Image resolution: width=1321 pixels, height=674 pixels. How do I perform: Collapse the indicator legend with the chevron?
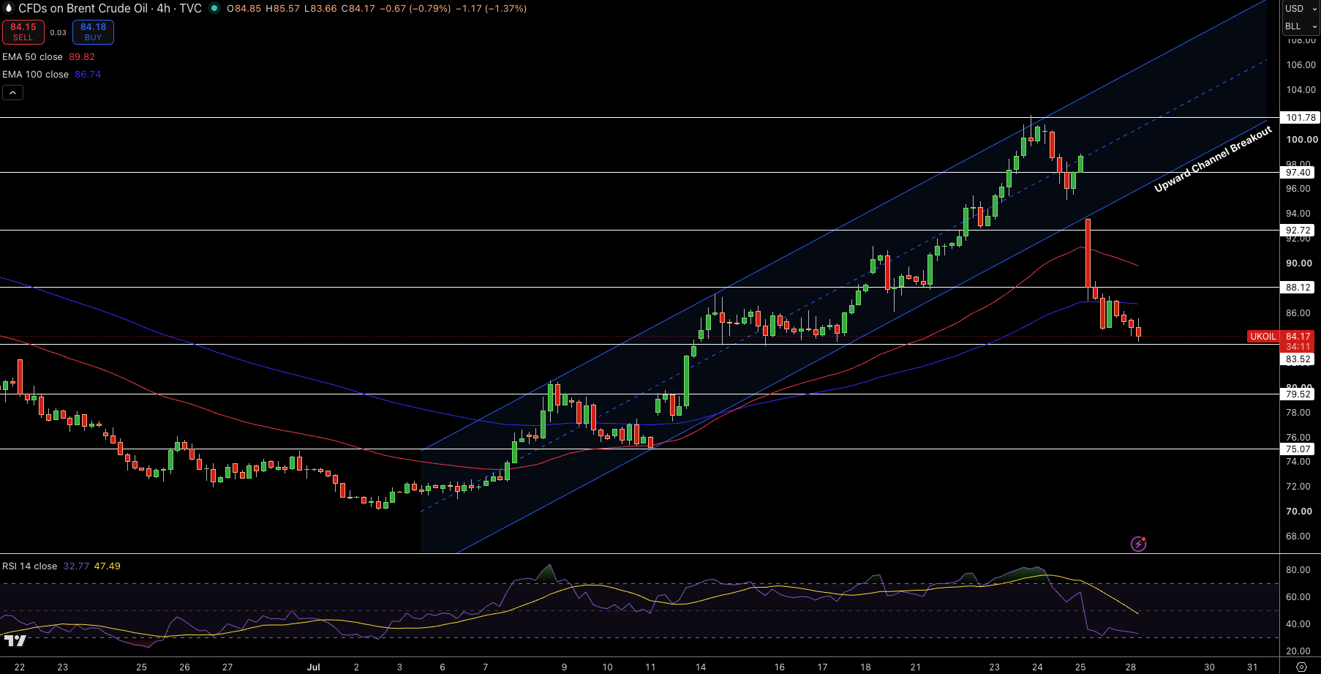click(12, 92)
